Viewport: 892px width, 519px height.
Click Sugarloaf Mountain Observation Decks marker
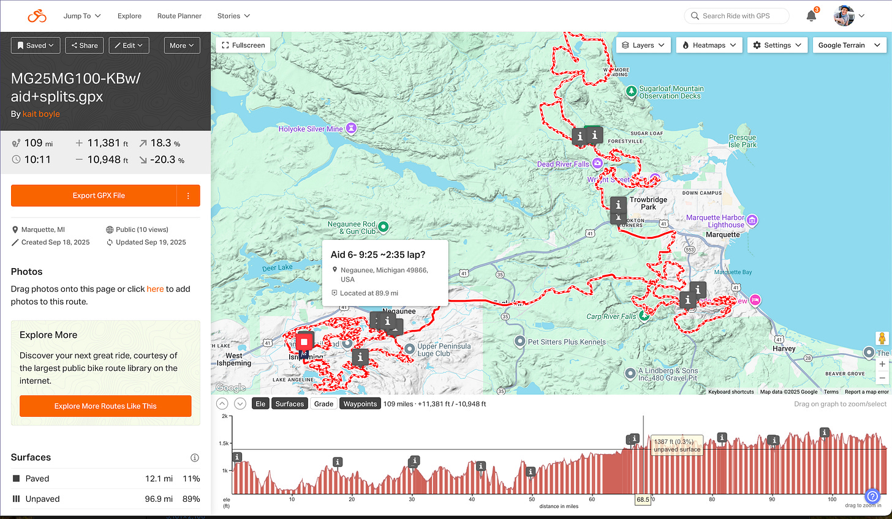click(631, 92)
